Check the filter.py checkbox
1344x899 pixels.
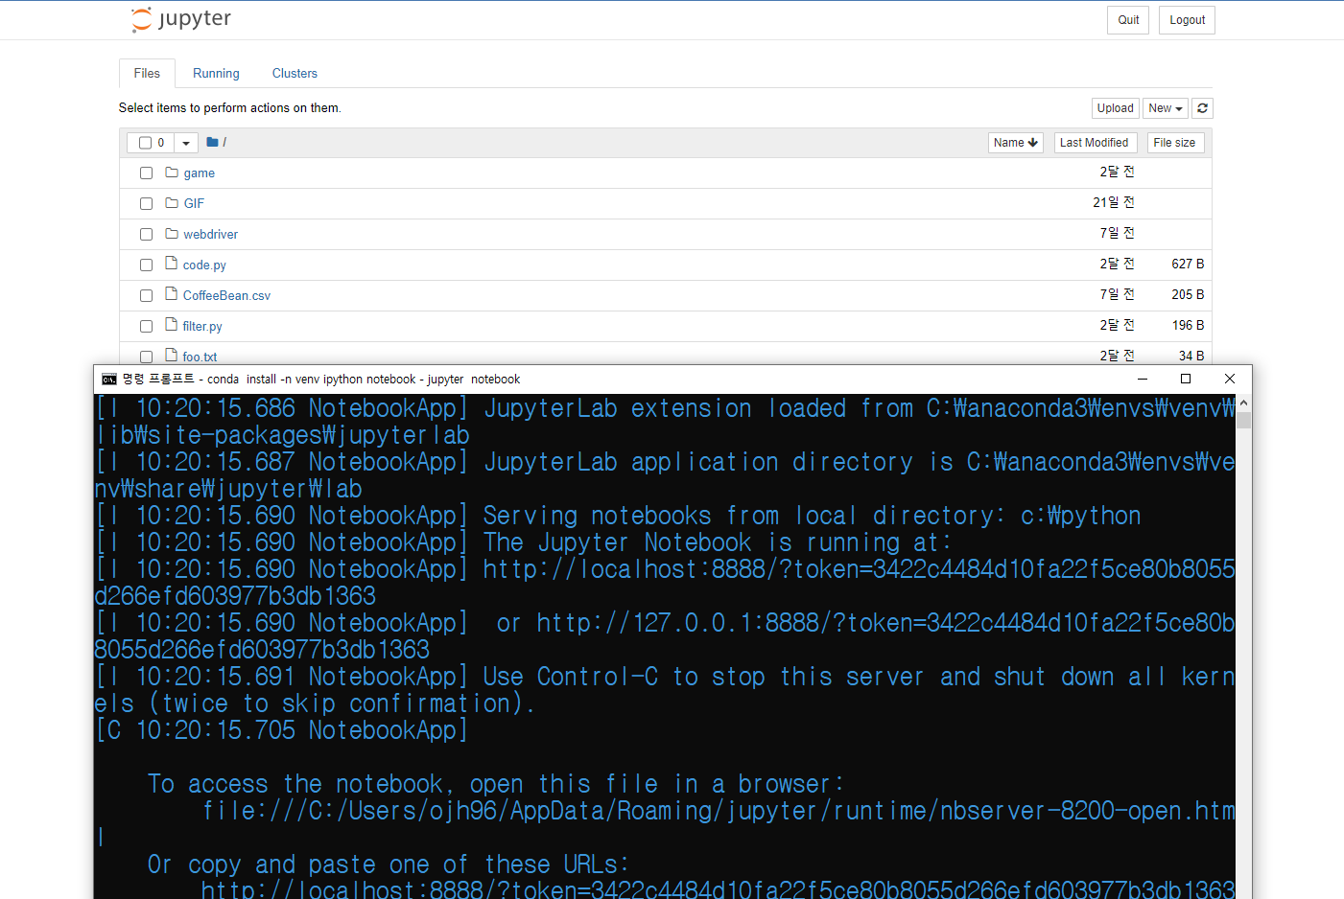click(146, 327)
